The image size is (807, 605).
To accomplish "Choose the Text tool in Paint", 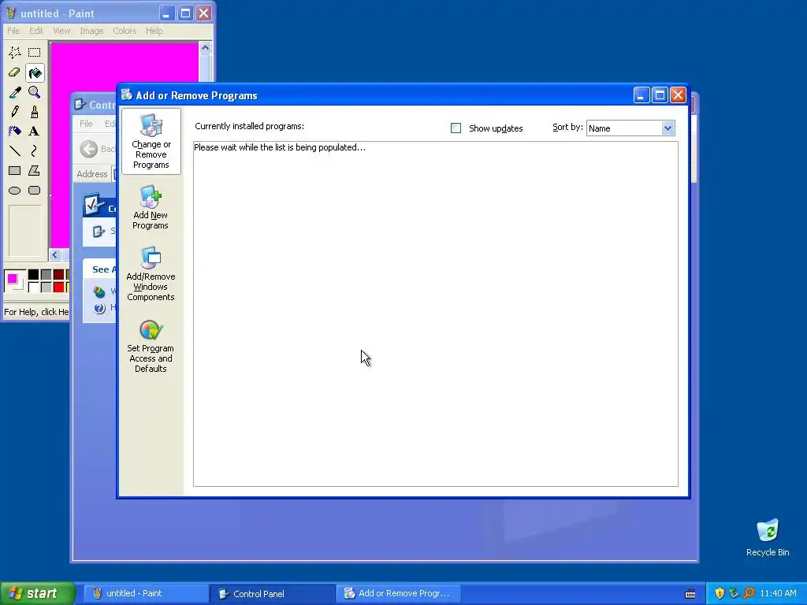I will click(x=35, y=132).
